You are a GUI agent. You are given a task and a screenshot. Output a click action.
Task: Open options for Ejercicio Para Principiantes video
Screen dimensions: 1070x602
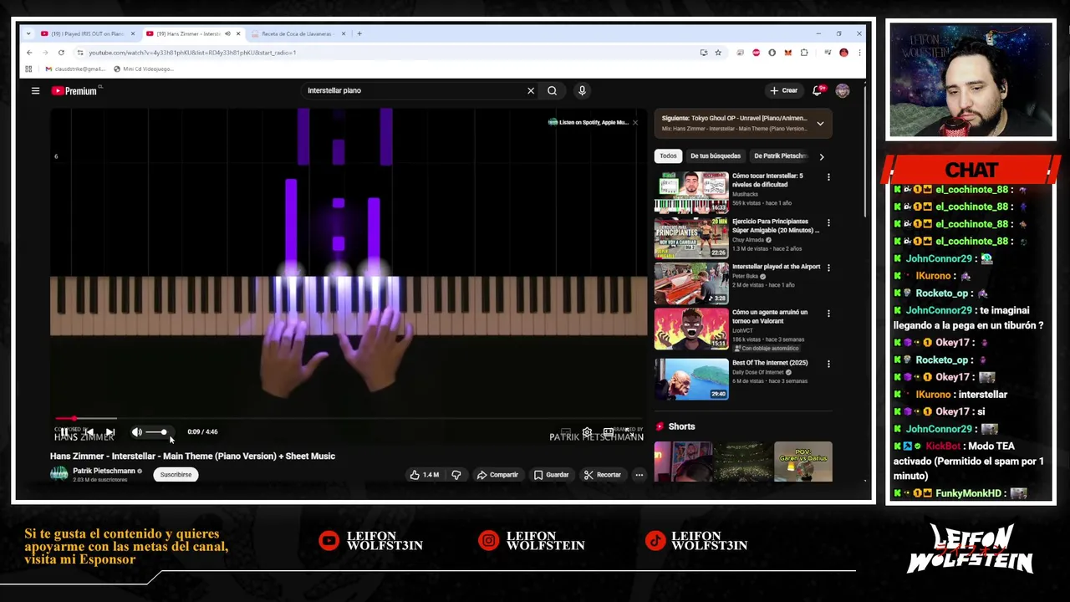828,222
